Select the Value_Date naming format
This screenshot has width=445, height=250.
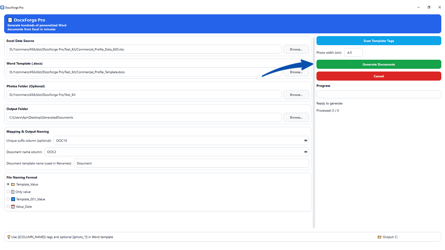pyautogui.click(x=8, y=206)
